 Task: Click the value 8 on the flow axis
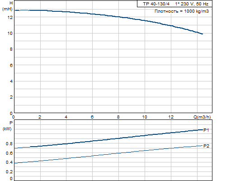(118, 117)
